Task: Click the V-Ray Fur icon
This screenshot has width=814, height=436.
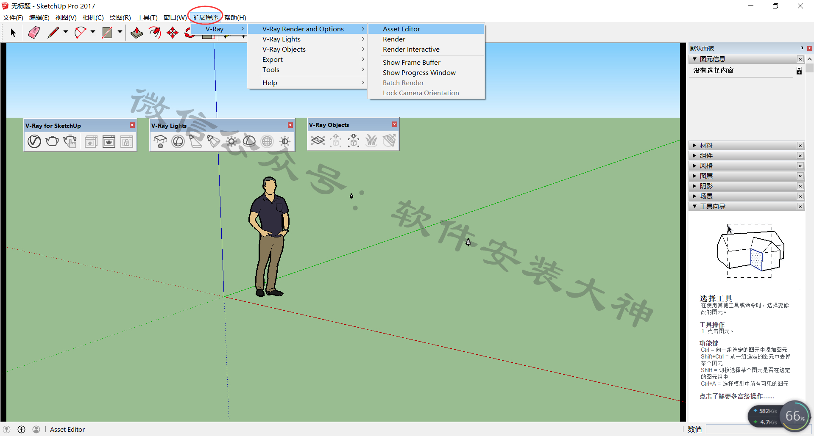Action: [371, 140]
